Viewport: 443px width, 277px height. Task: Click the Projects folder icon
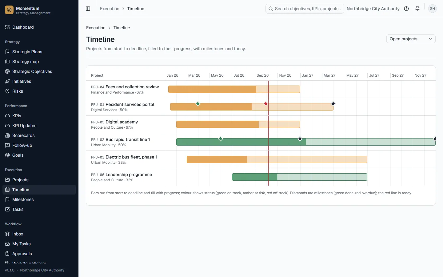(7, 180)
